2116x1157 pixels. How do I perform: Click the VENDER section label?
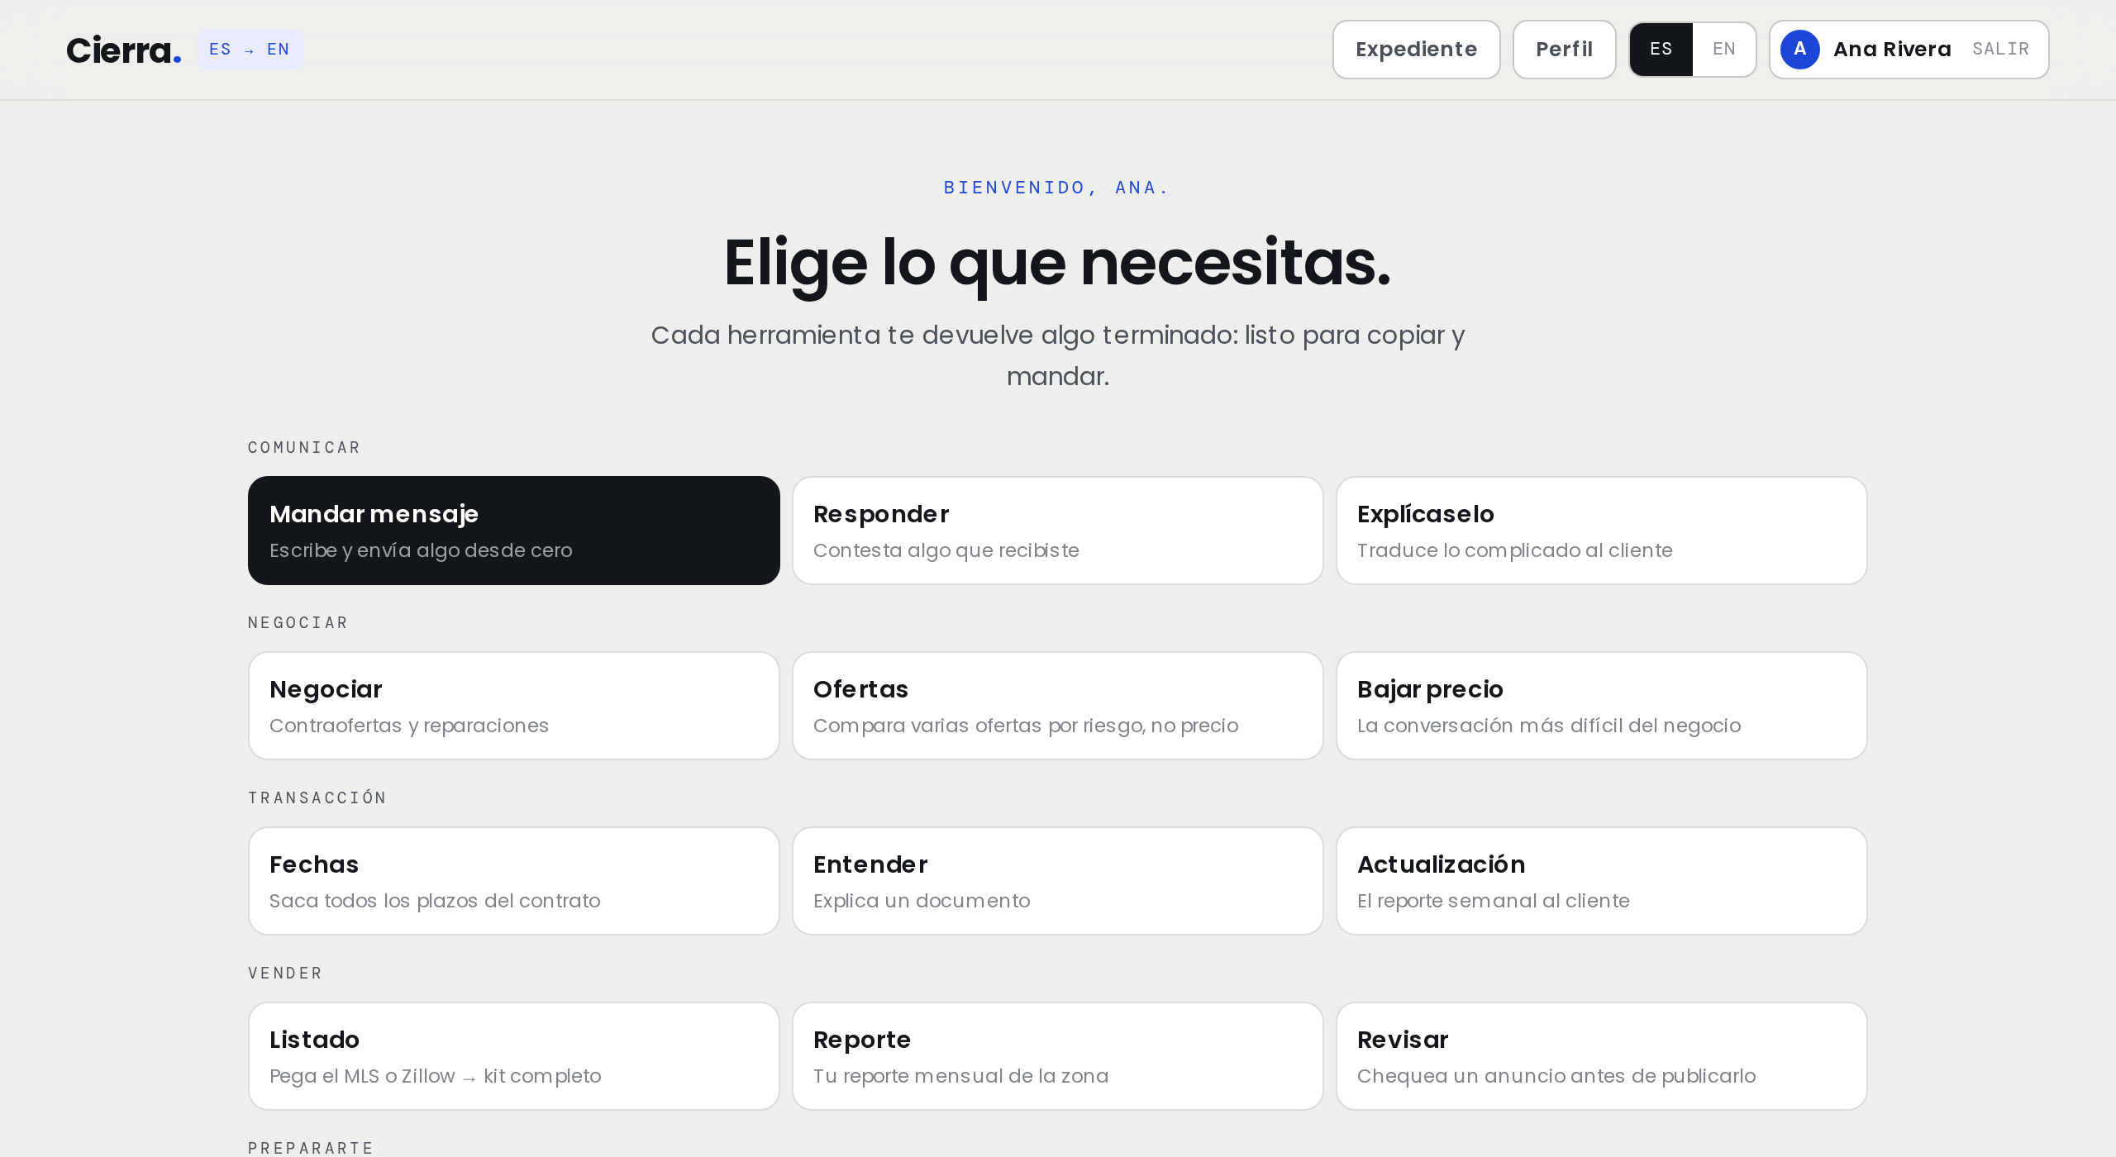tap(285, 974)
